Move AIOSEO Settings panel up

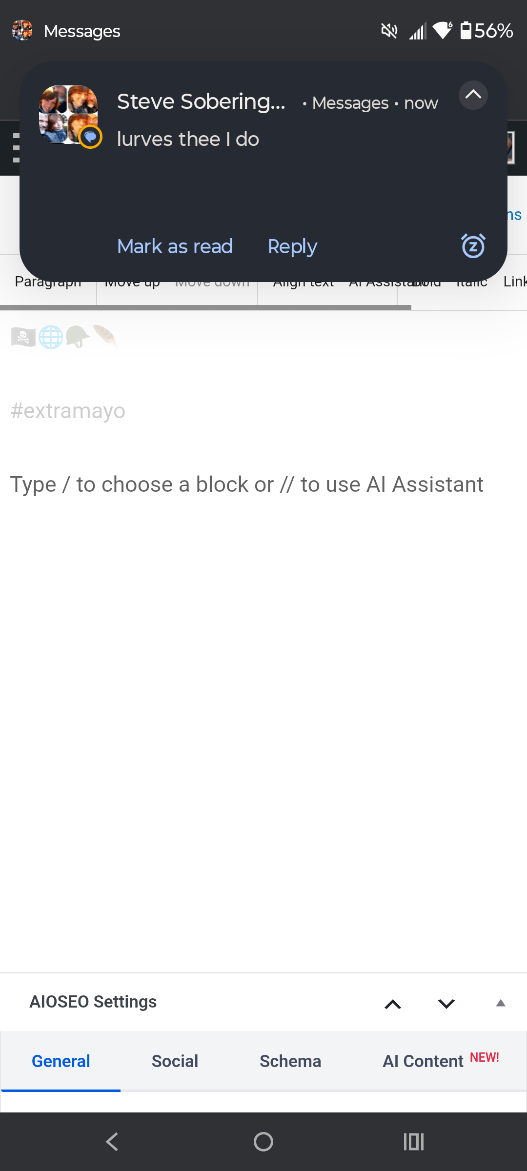[x=393, y=1004]
